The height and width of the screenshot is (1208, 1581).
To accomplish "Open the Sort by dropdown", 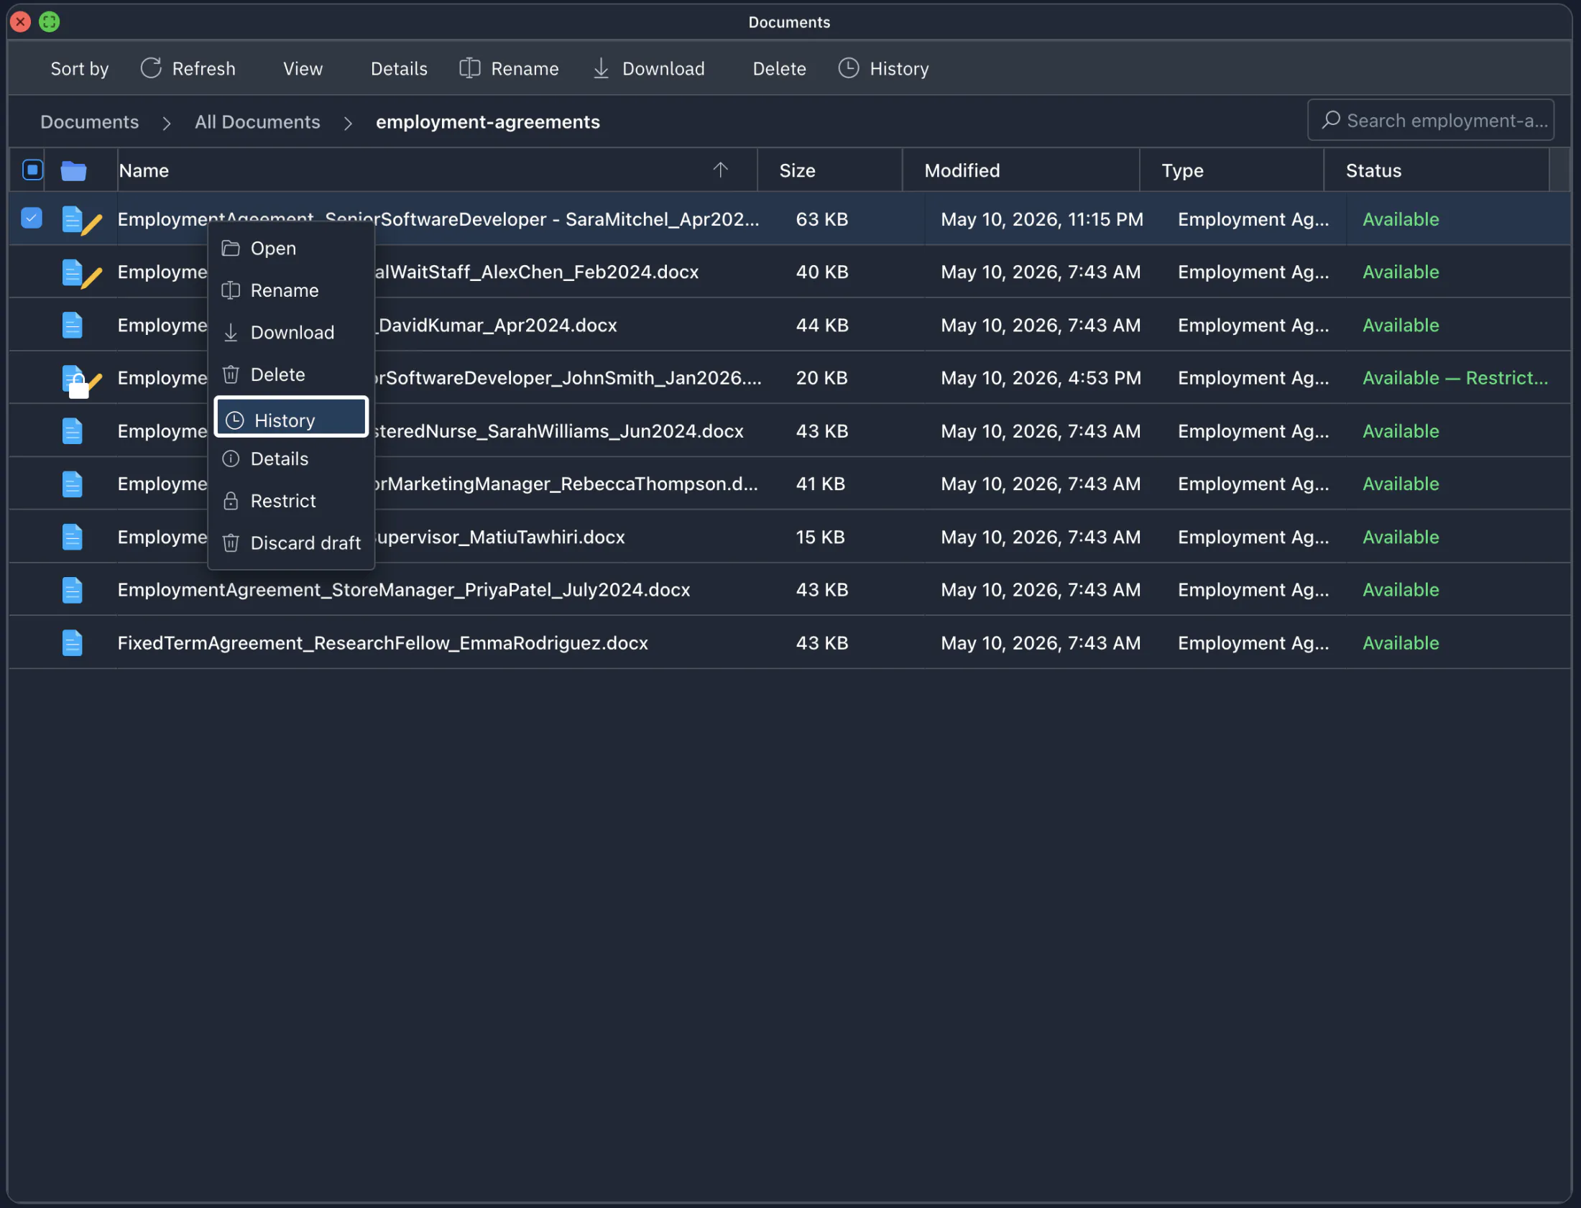I will [x=79, y=68].
